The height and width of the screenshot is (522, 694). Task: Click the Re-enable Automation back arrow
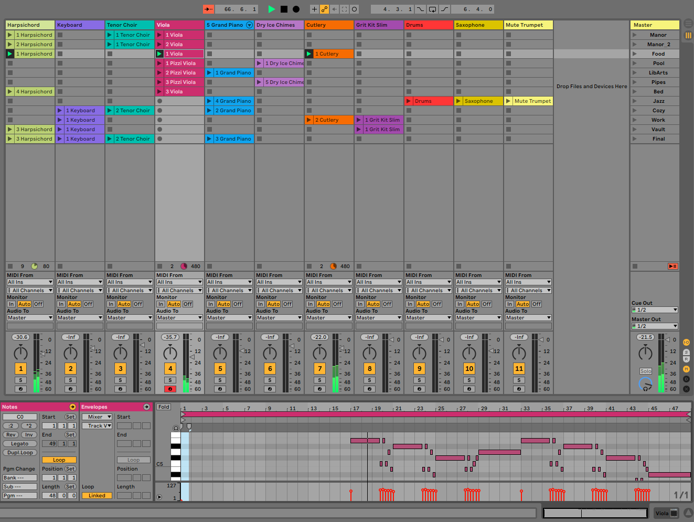tap(334, 9)
